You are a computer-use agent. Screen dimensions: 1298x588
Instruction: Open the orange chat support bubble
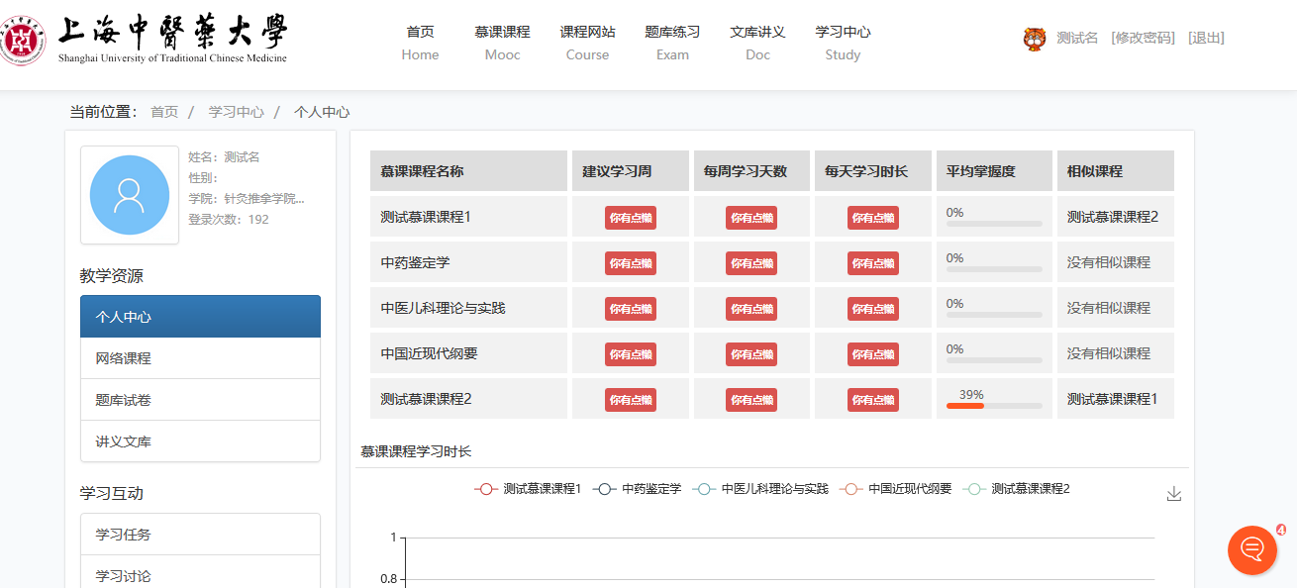1252,549
